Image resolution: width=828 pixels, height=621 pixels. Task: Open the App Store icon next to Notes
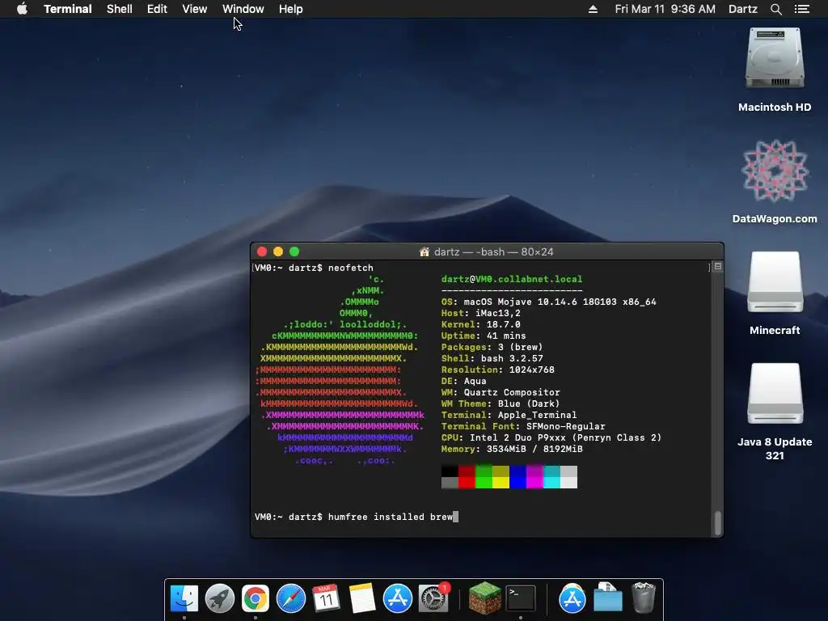point(398,598)
